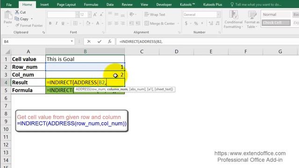The height and width of the screenshot is (168, 299).
Task: Switch to the View tab
Action: (144, 5)
